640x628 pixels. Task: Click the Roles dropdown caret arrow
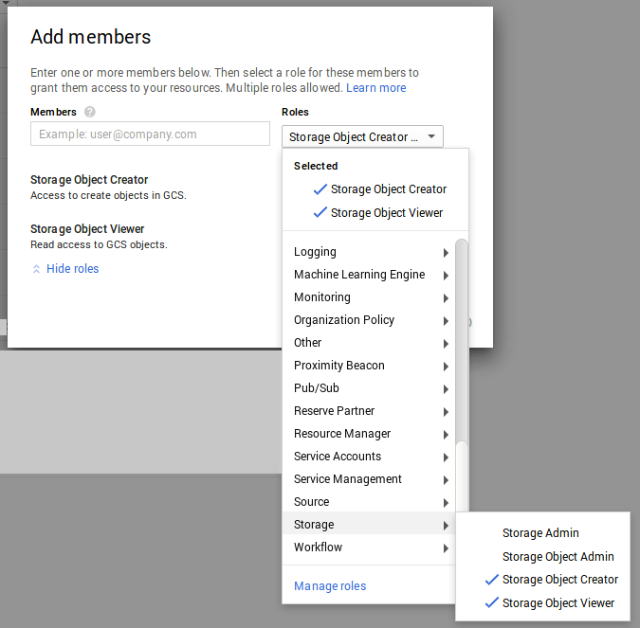[431, 136]
